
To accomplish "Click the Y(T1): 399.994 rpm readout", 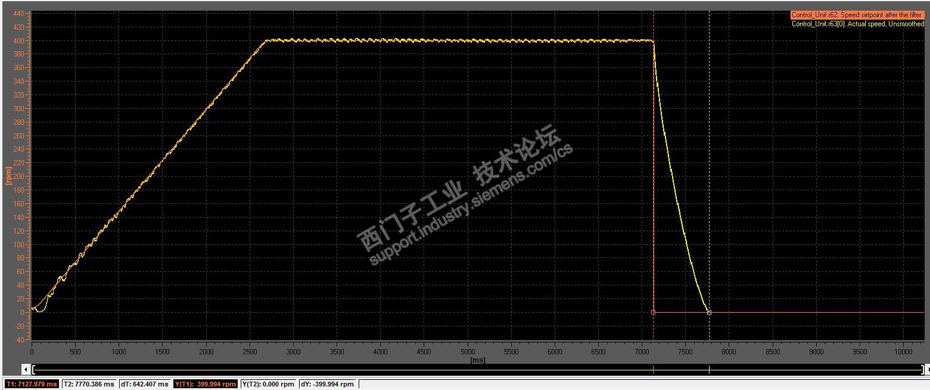I will tap(206, 384).
